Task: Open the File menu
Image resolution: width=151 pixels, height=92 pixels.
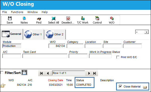Action: [5, 12]
